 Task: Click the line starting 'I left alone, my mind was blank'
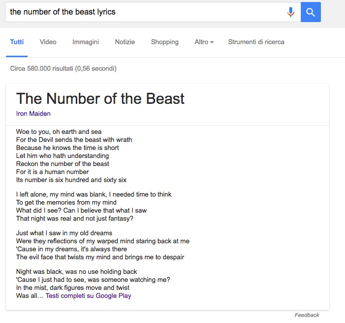94,195
